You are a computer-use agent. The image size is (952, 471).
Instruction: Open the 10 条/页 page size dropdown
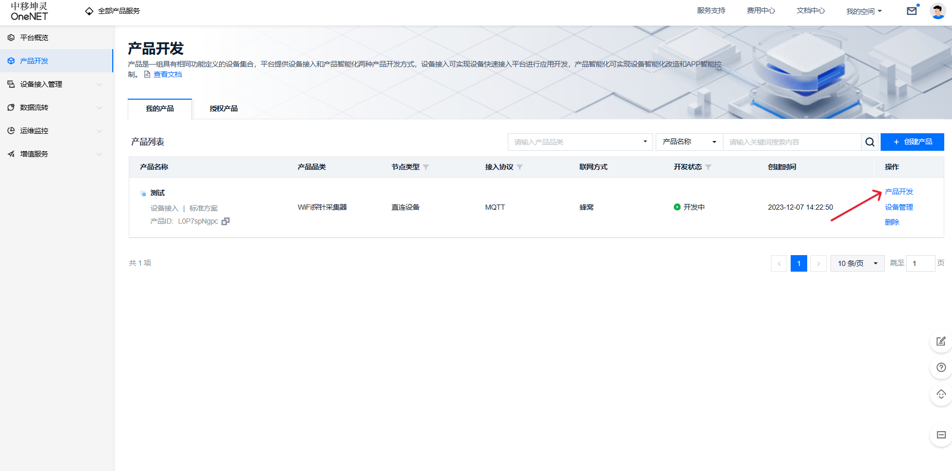tap(857, 263)
